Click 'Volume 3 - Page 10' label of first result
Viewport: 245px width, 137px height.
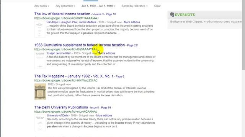coord(104,14)
